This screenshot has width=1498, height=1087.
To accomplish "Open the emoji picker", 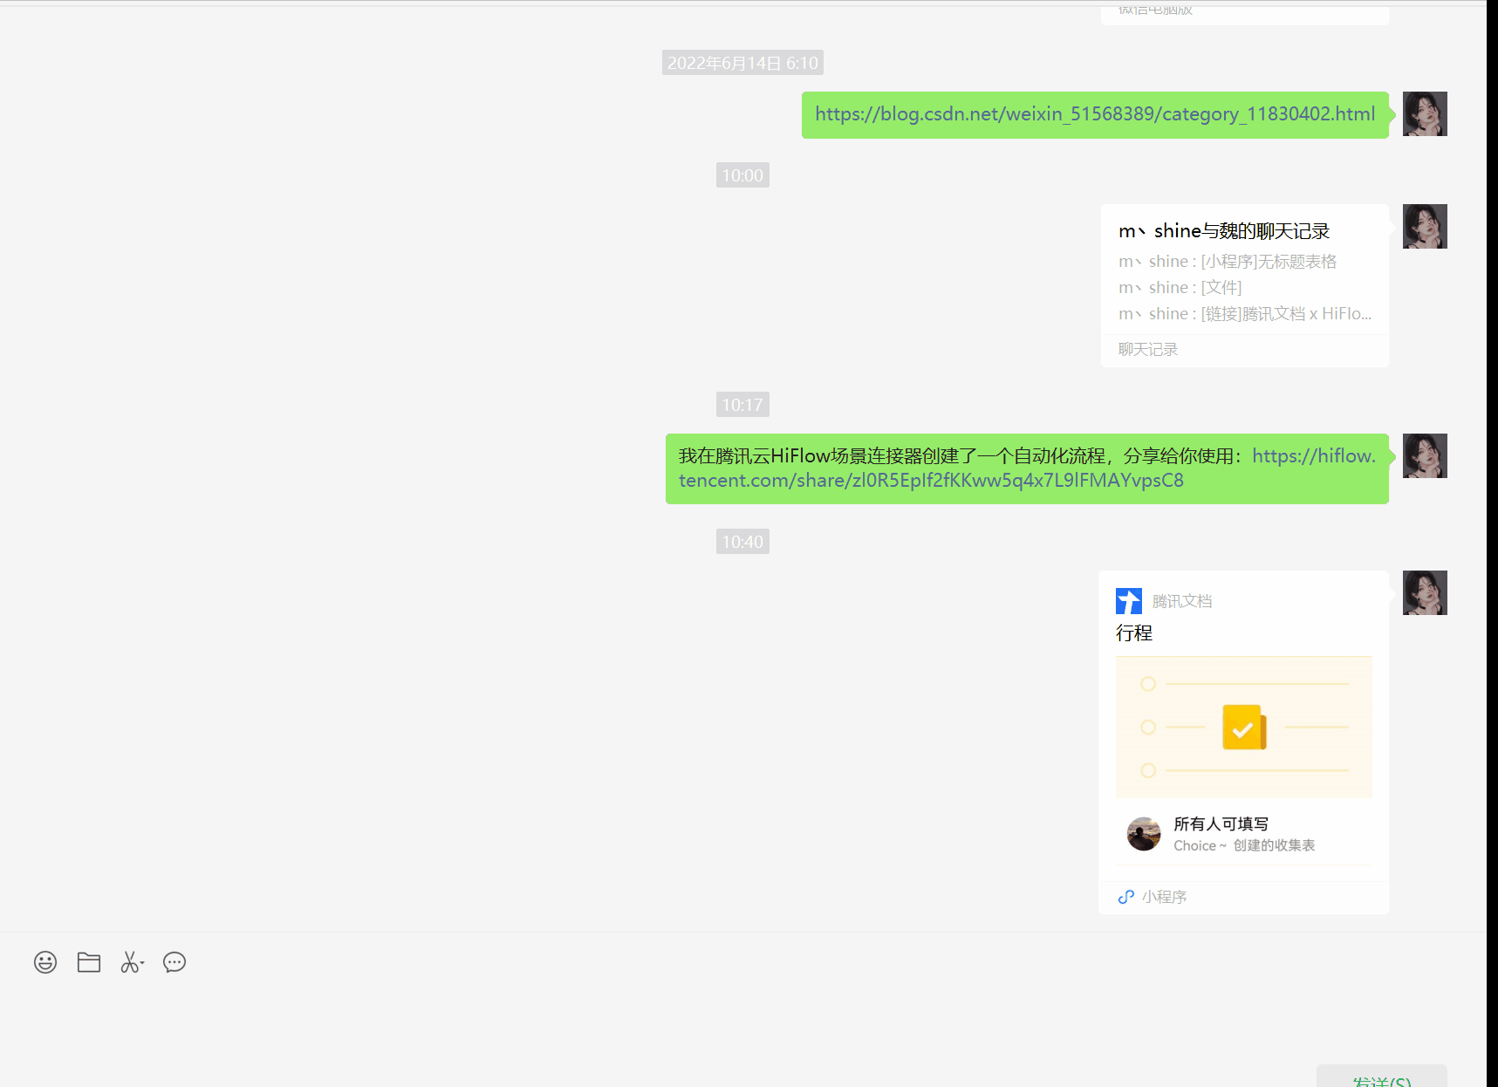I will (x=45, y=962).
